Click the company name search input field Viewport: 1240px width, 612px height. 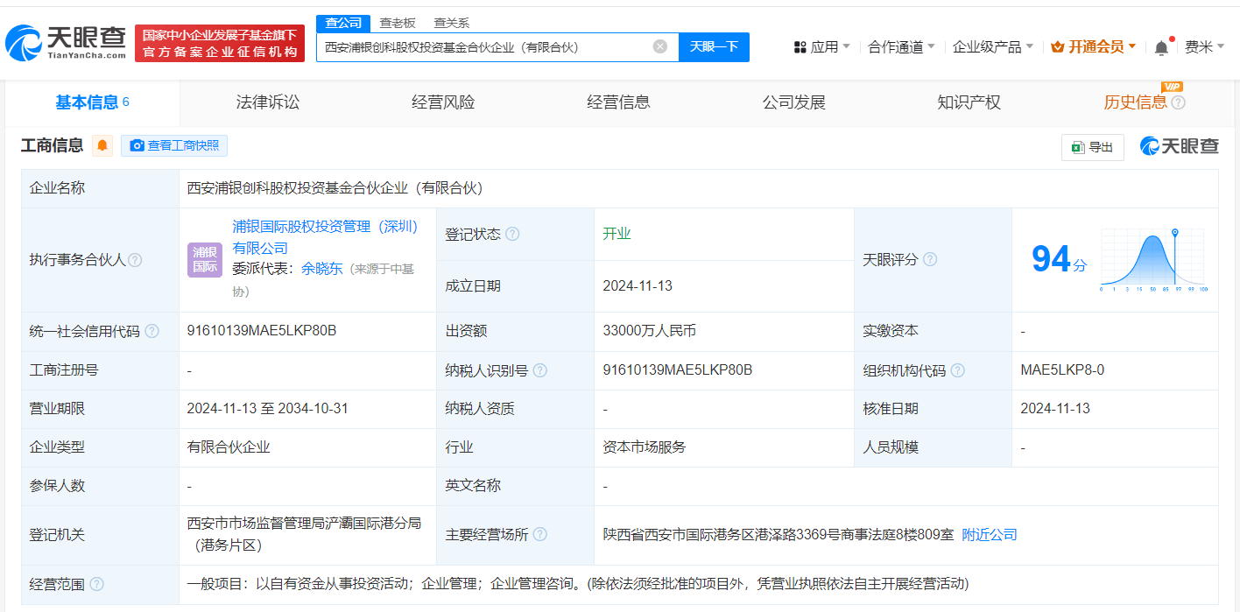tap(486, 46)
